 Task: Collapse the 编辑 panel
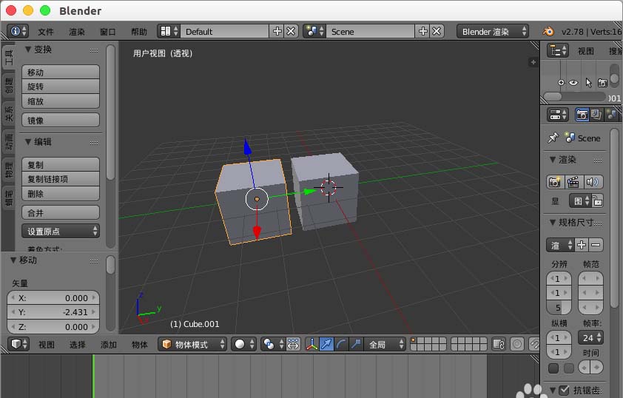(28, 142)
